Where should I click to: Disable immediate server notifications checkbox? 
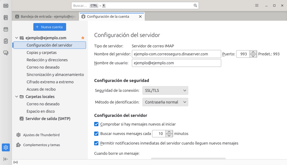96,143
